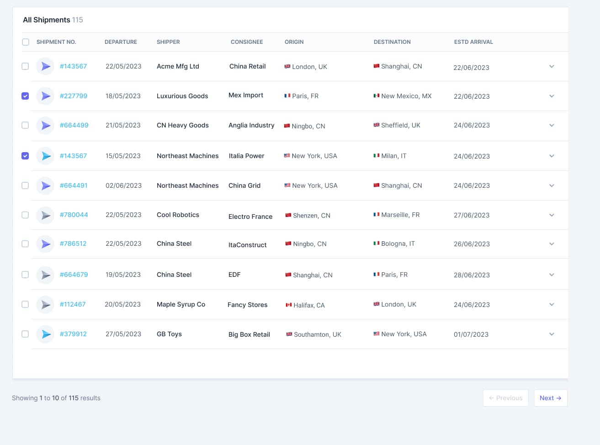Click the gray arrow icon for shipment #664679
The width and height of the screenshot is (600, 445).
[x=45, y=275]
